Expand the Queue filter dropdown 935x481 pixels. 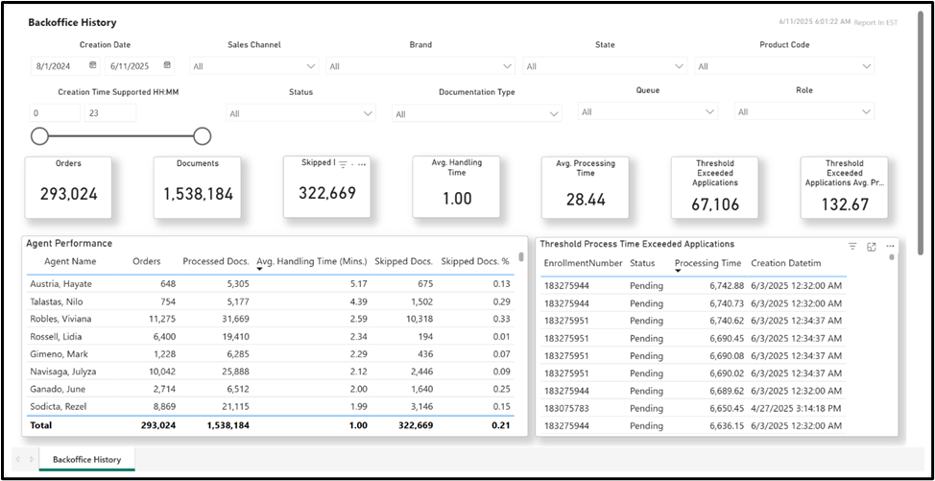(648, 111)
